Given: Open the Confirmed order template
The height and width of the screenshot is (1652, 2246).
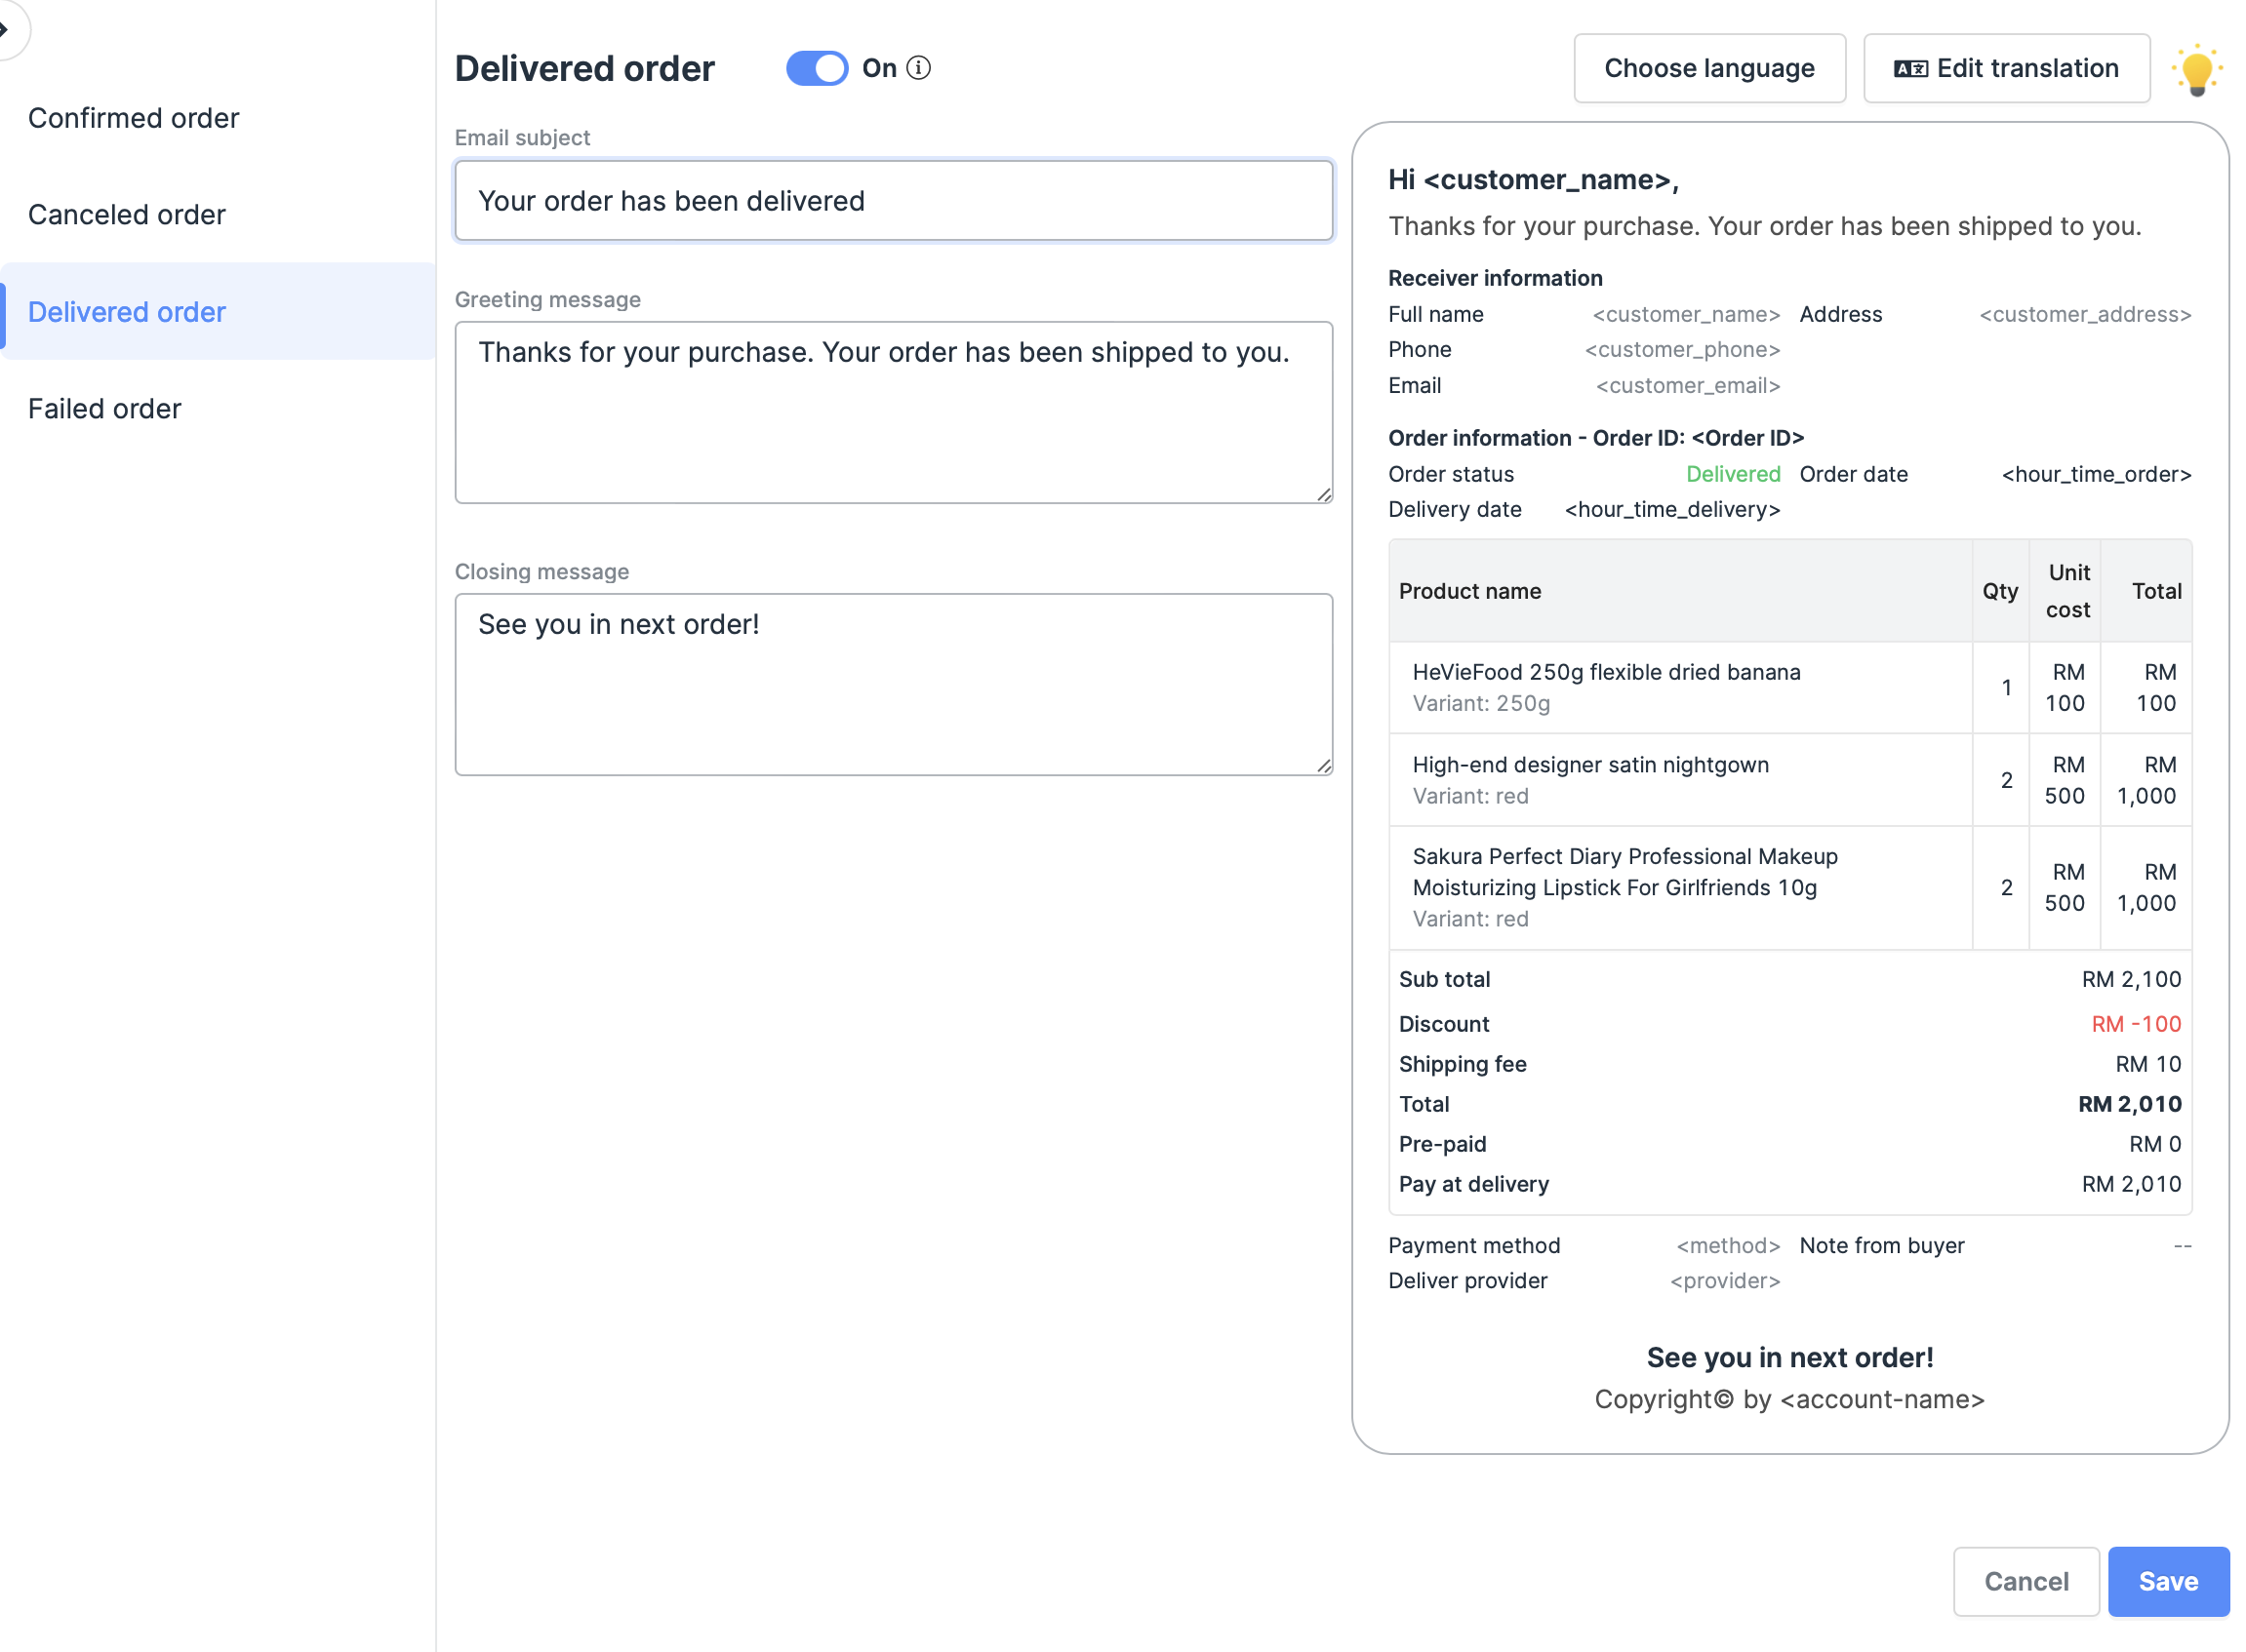Looking at the screenshot, I should [x=133, y=118].
